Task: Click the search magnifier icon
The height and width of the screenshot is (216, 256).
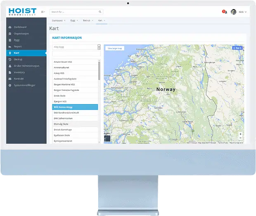Action: click(100, 12)
